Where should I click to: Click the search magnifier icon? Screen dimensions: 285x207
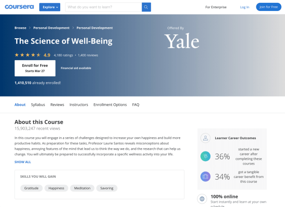pos(146,7)
